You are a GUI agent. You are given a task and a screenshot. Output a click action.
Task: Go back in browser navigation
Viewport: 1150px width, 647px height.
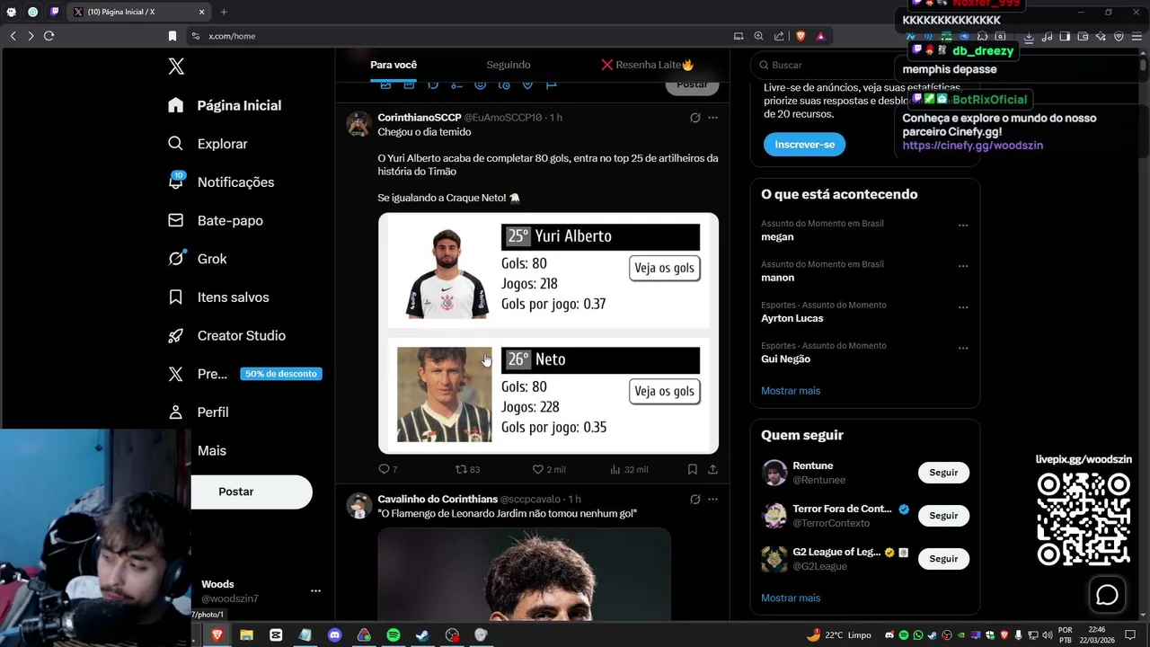click(13, 36)
